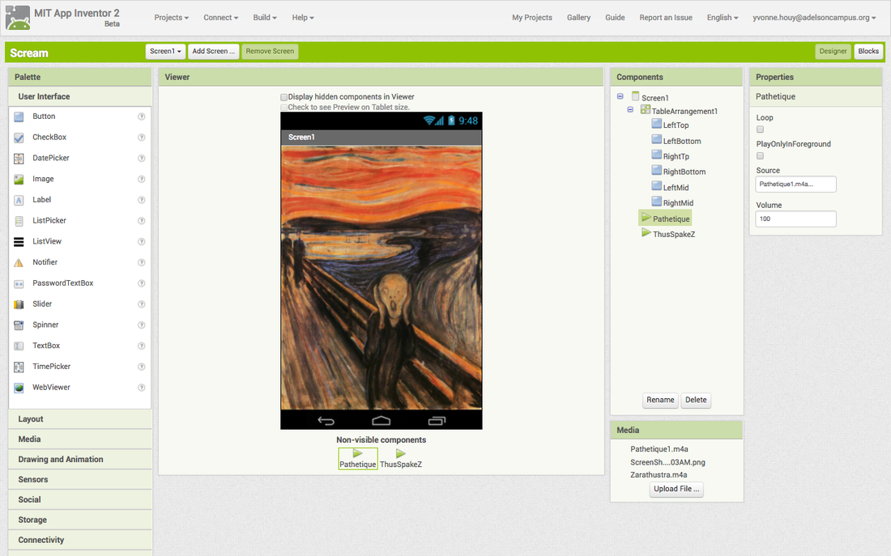
Task: Collapse the Screen1 tree node
Action: pyautogui.click(x=620, y=96)
